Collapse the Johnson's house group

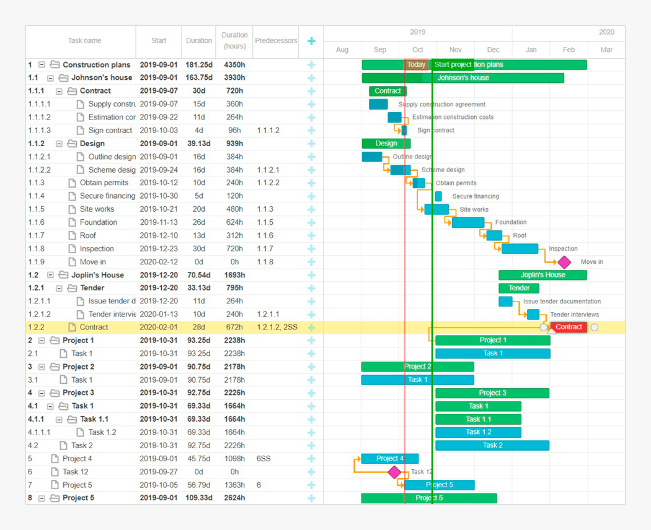pos(50,78)
